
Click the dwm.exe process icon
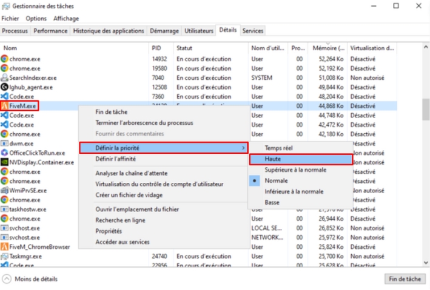coord(5,143)
